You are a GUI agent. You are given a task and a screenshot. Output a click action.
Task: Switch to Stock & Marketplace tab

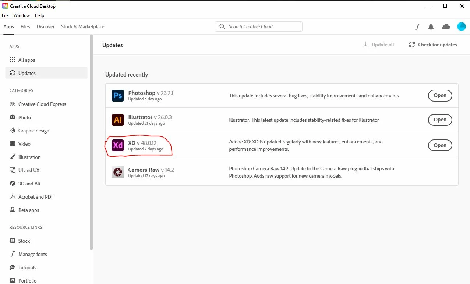coord(82,26)
